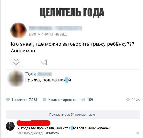This screenshot has height=138, width=143.
Task: Click the Комментировать link
Action: click(62, 100)
